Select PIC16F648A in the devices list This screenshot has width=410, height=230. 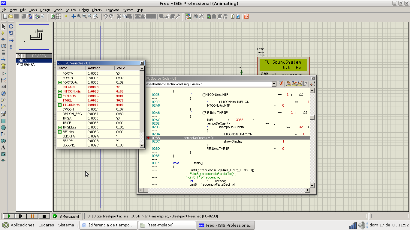pos(26,64)
